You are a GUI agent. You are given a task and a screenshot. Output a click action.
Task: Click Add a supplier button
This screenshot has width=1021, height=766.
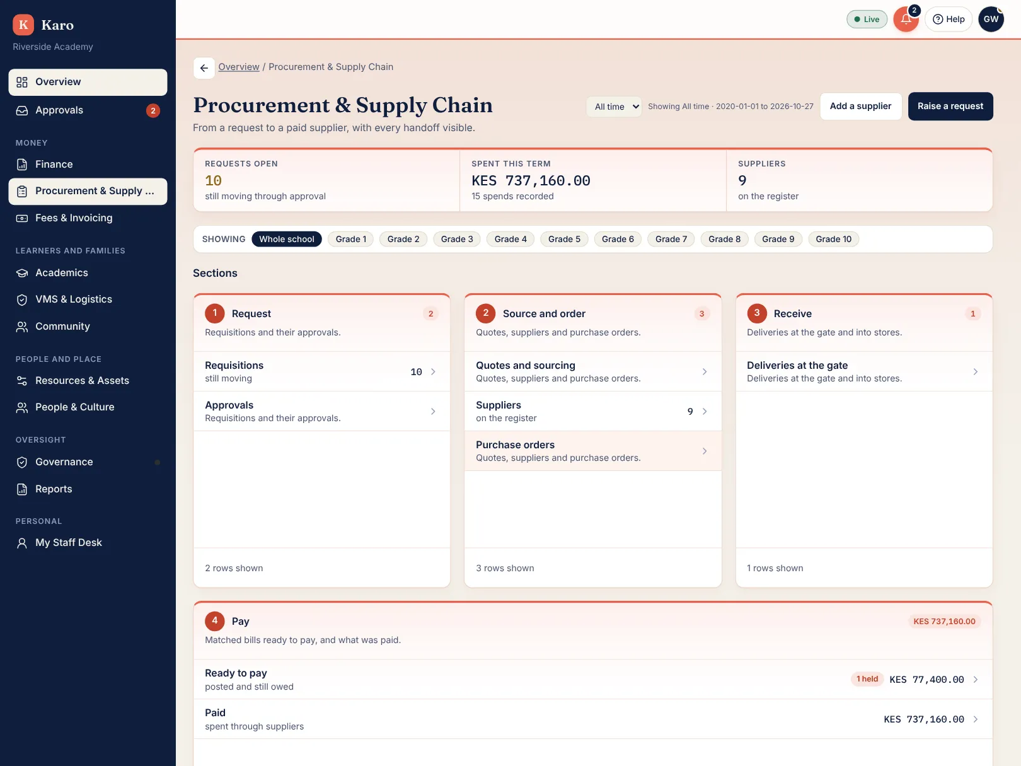[x=860, y=107]
